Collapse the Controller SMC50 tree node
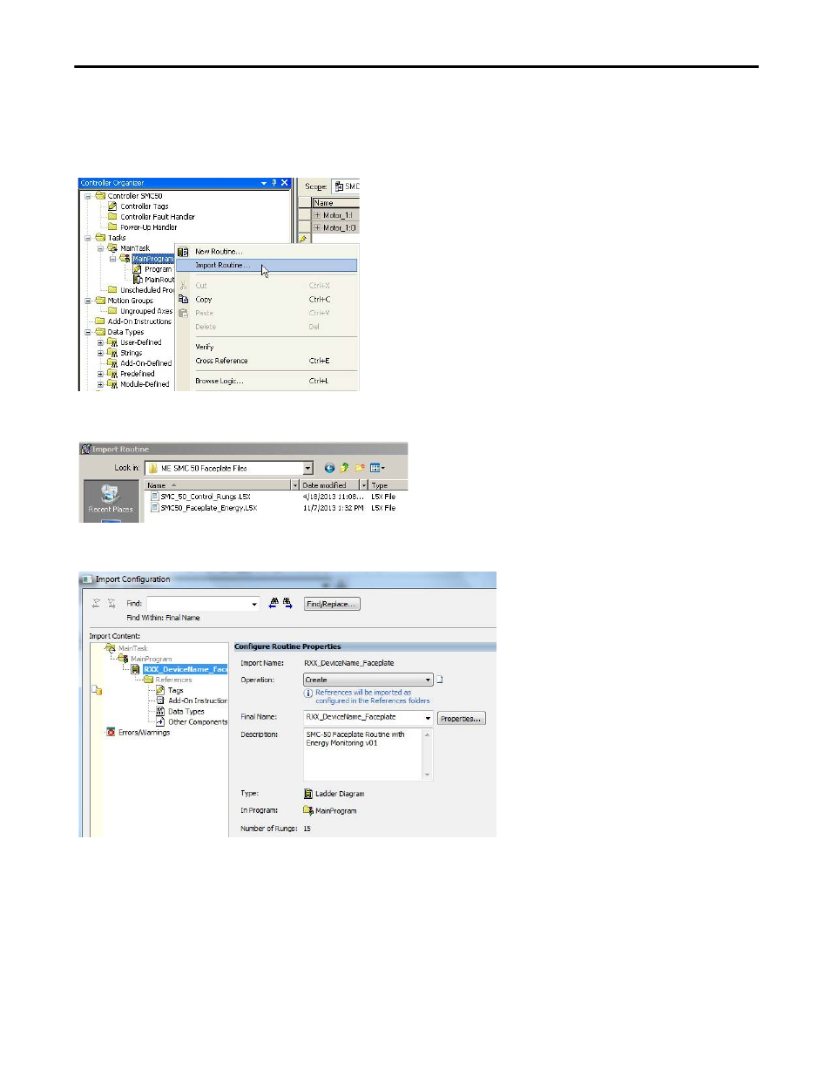Image resolution: width=831 pixels, height=1076 pixels. click(x=88, y=196)
